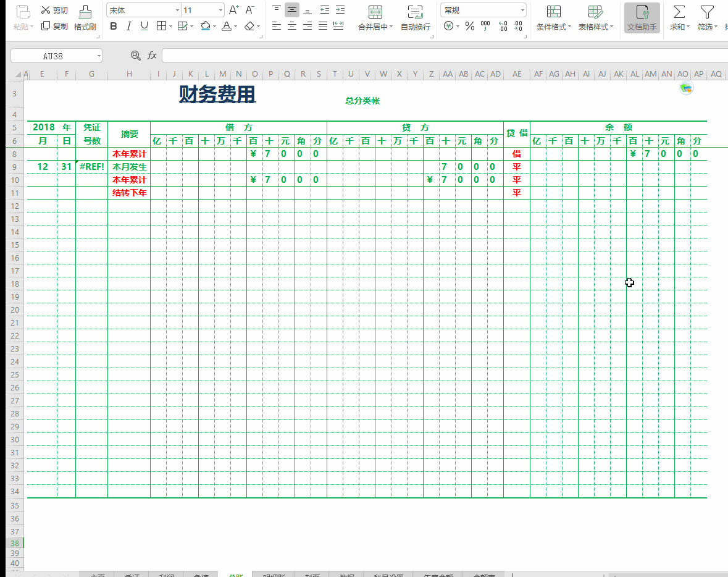Click inside the formula bar
This screenshot has width=728, height=577.
[x=445, y=56]
